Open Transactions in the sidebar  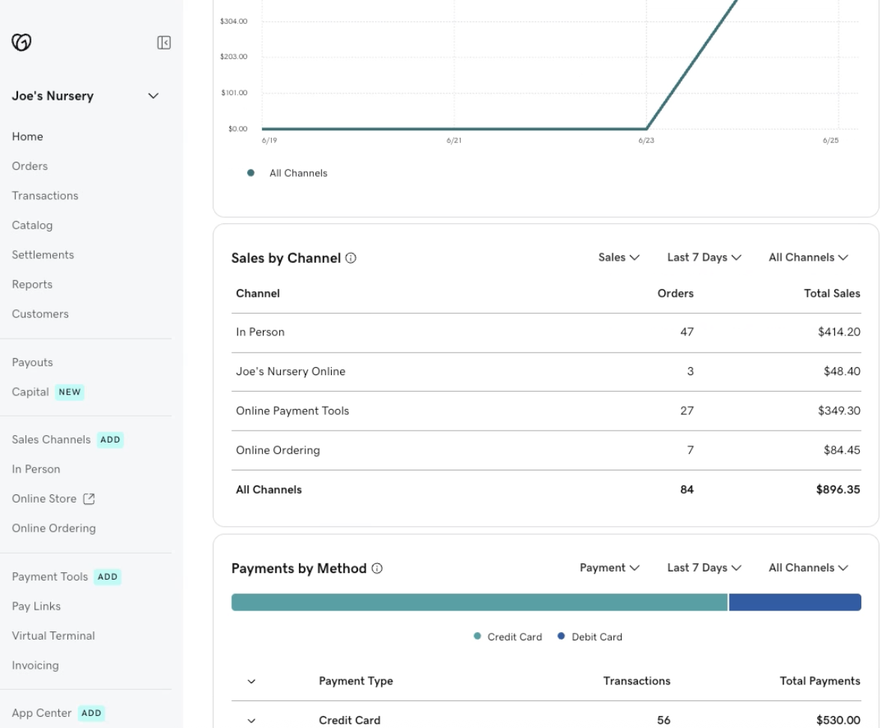click(x=45, y=196)
